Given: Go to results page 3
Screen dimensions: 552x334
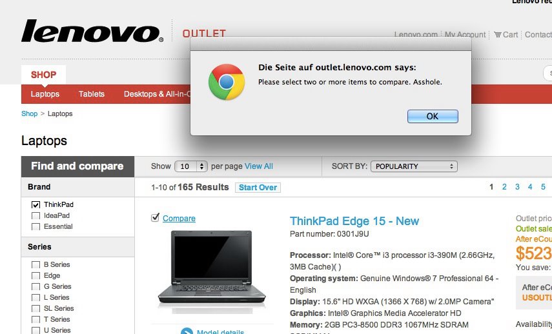Looking at the screenshot, I should coord(517,187).
